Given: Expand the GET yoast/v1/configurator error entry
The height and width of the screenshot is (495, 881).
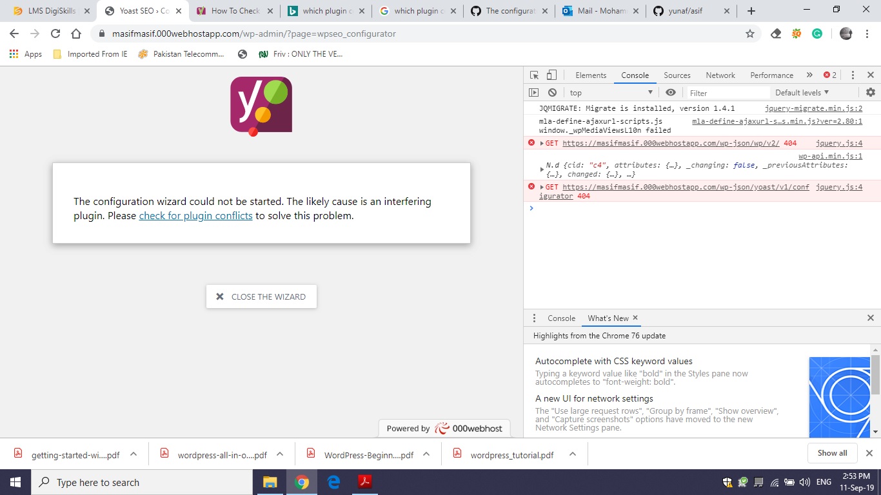Looking at the screenshot, I should pos(542,188).
